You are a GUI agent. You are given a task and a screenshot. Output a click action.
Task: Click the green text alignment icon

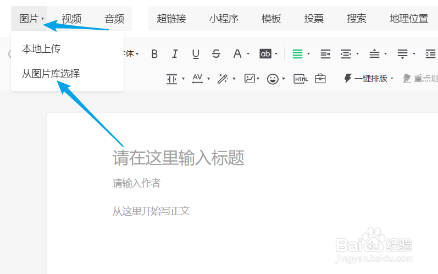297,54
